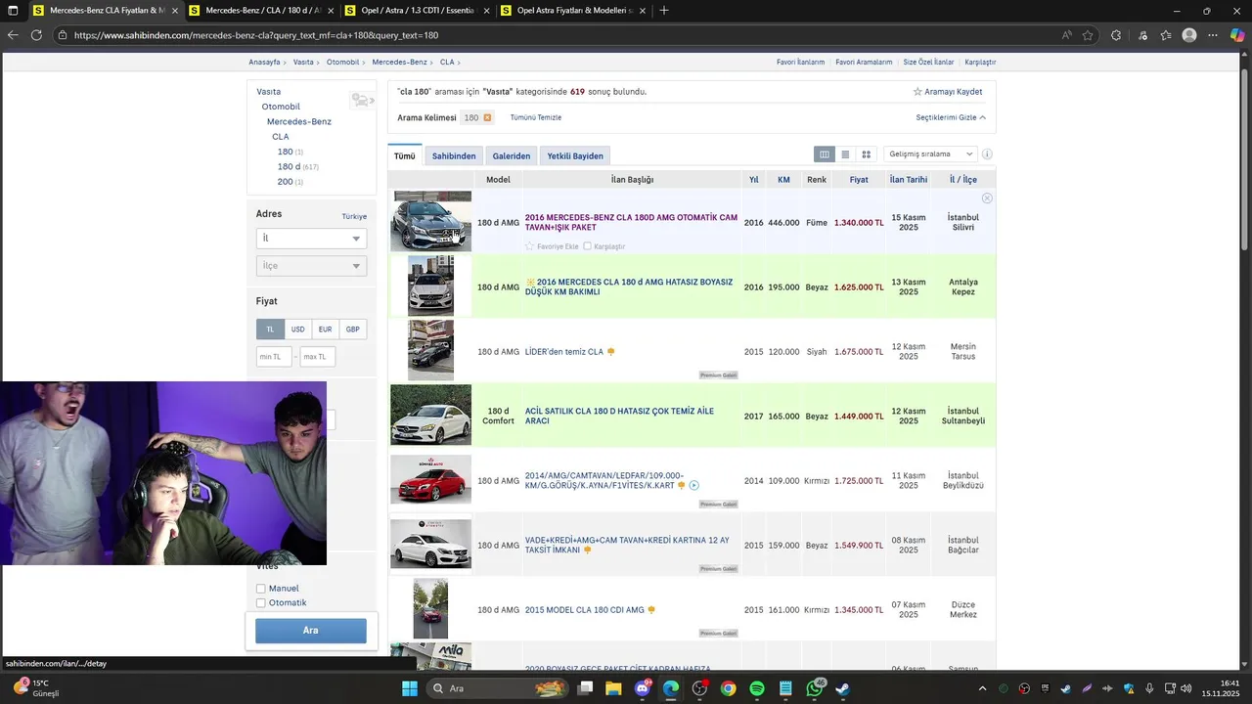Open listing LİDER'den temiz CLA
This screenshot has width=1252, height=704.
point(564,352)
